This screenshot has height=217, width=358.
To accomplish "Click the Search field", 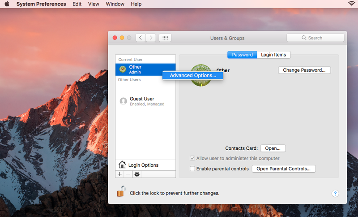I will pos(315,38).
